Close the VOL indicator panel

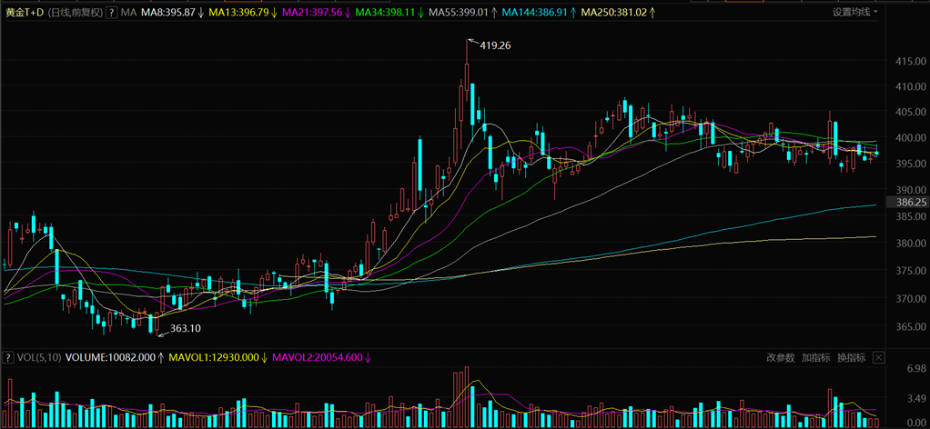(879, 357)
